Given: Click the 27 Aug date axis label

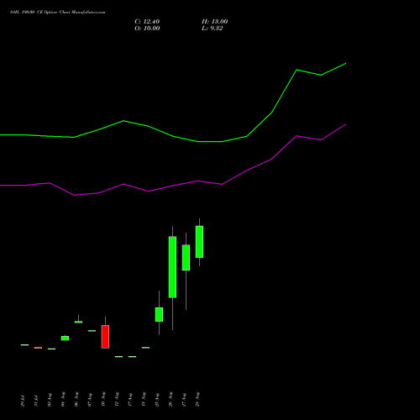Looking at the screenshot, I should click(184, 399).
